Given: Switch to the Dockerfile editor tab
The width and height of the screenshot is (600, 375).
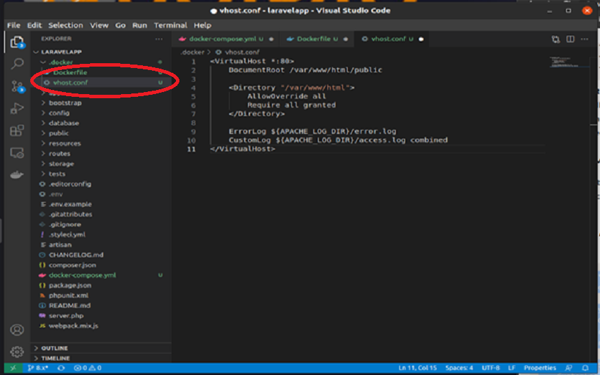Looking at the screenshot, I should [x=318, y=39].
